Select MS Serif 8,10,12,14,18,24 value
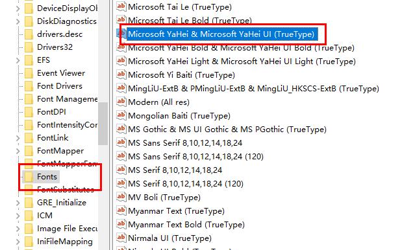Screen dimensions: 400x250 pos(175,170)
